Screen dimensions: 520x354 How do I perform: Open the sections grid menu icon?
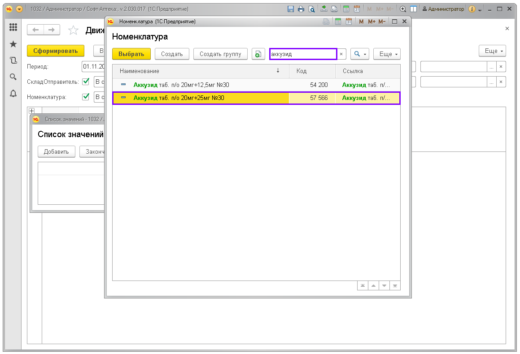tap(13, 27)
